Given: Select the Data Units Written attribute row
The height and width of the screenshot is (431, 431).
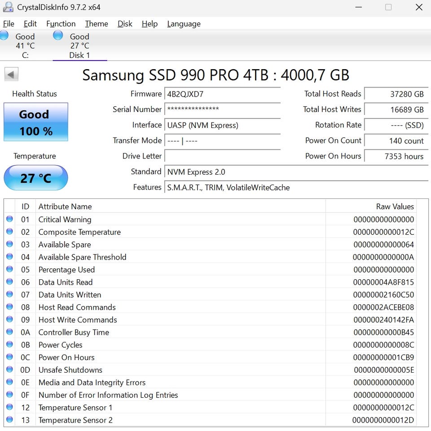Looking at the screenshot, I should coord(180,295).
